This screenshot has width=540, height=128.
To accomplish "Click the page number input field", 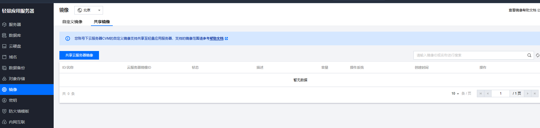I will (x=501, y=94).
